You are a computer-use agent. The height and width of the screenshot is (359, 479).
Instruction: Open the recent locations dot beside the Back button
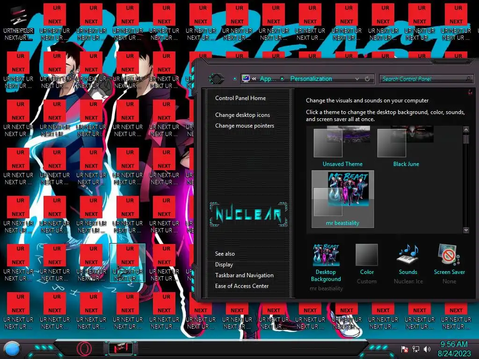pyautogui.click(x=235, y=79)
